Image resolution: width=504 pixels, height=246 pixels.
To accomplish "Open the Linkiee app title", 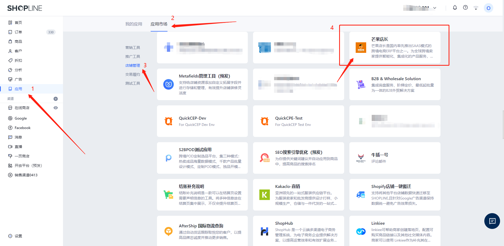I will tap(378, 223).
